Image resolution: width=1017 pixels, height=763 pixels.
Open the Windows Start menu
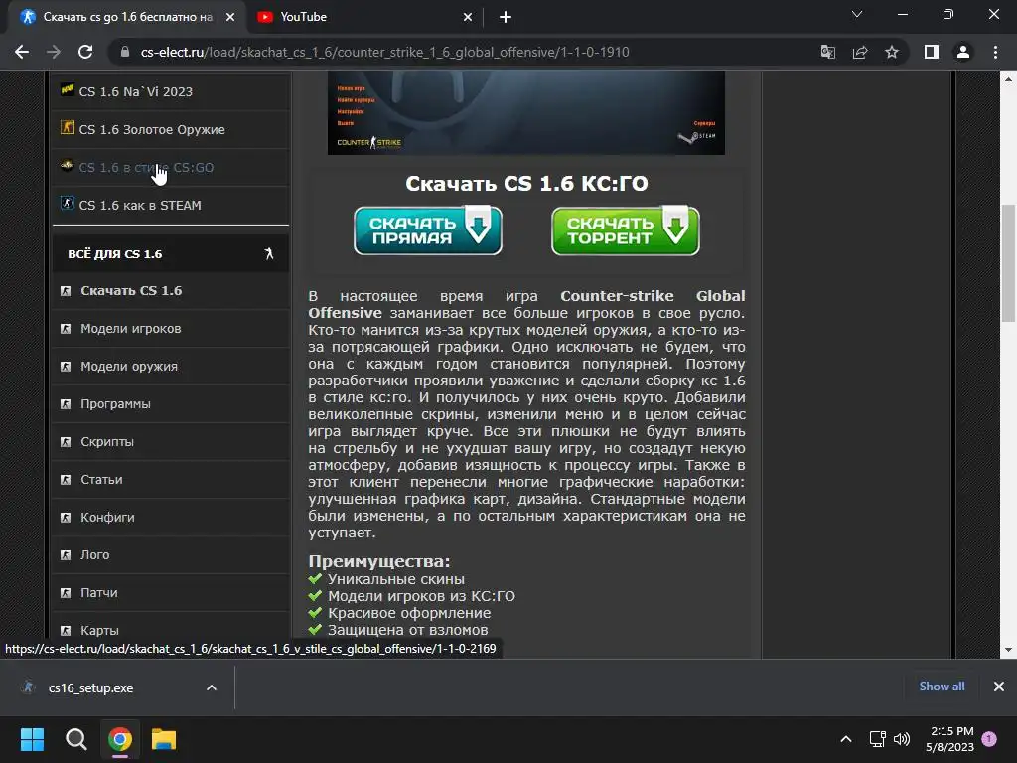(32, 739)
